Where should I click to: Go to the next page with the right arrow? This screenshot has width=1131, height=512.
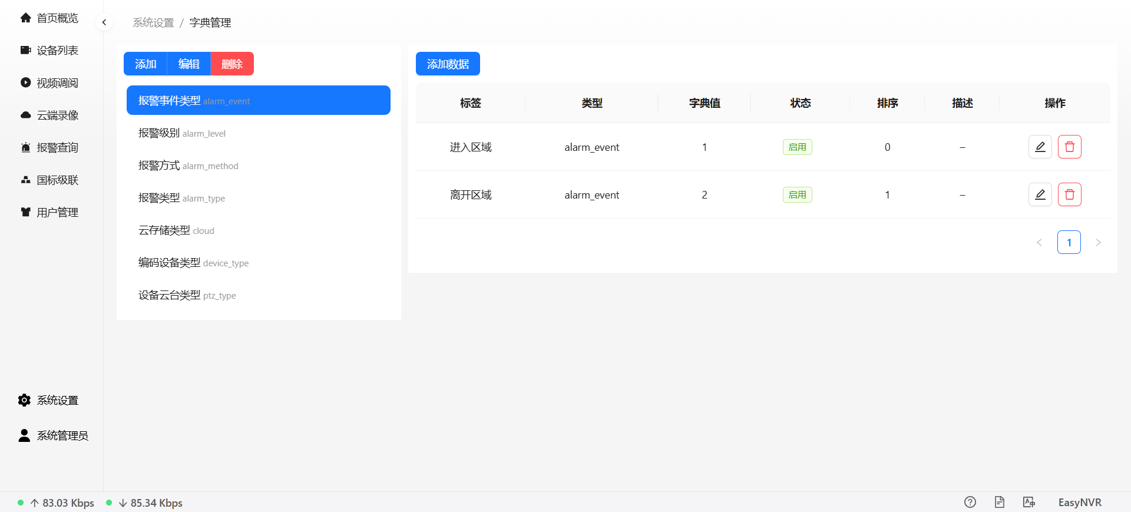pos(1098,242)
